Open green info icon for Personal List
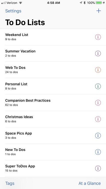106x189 pixels. pyautogui.click(x=98, y=86)
